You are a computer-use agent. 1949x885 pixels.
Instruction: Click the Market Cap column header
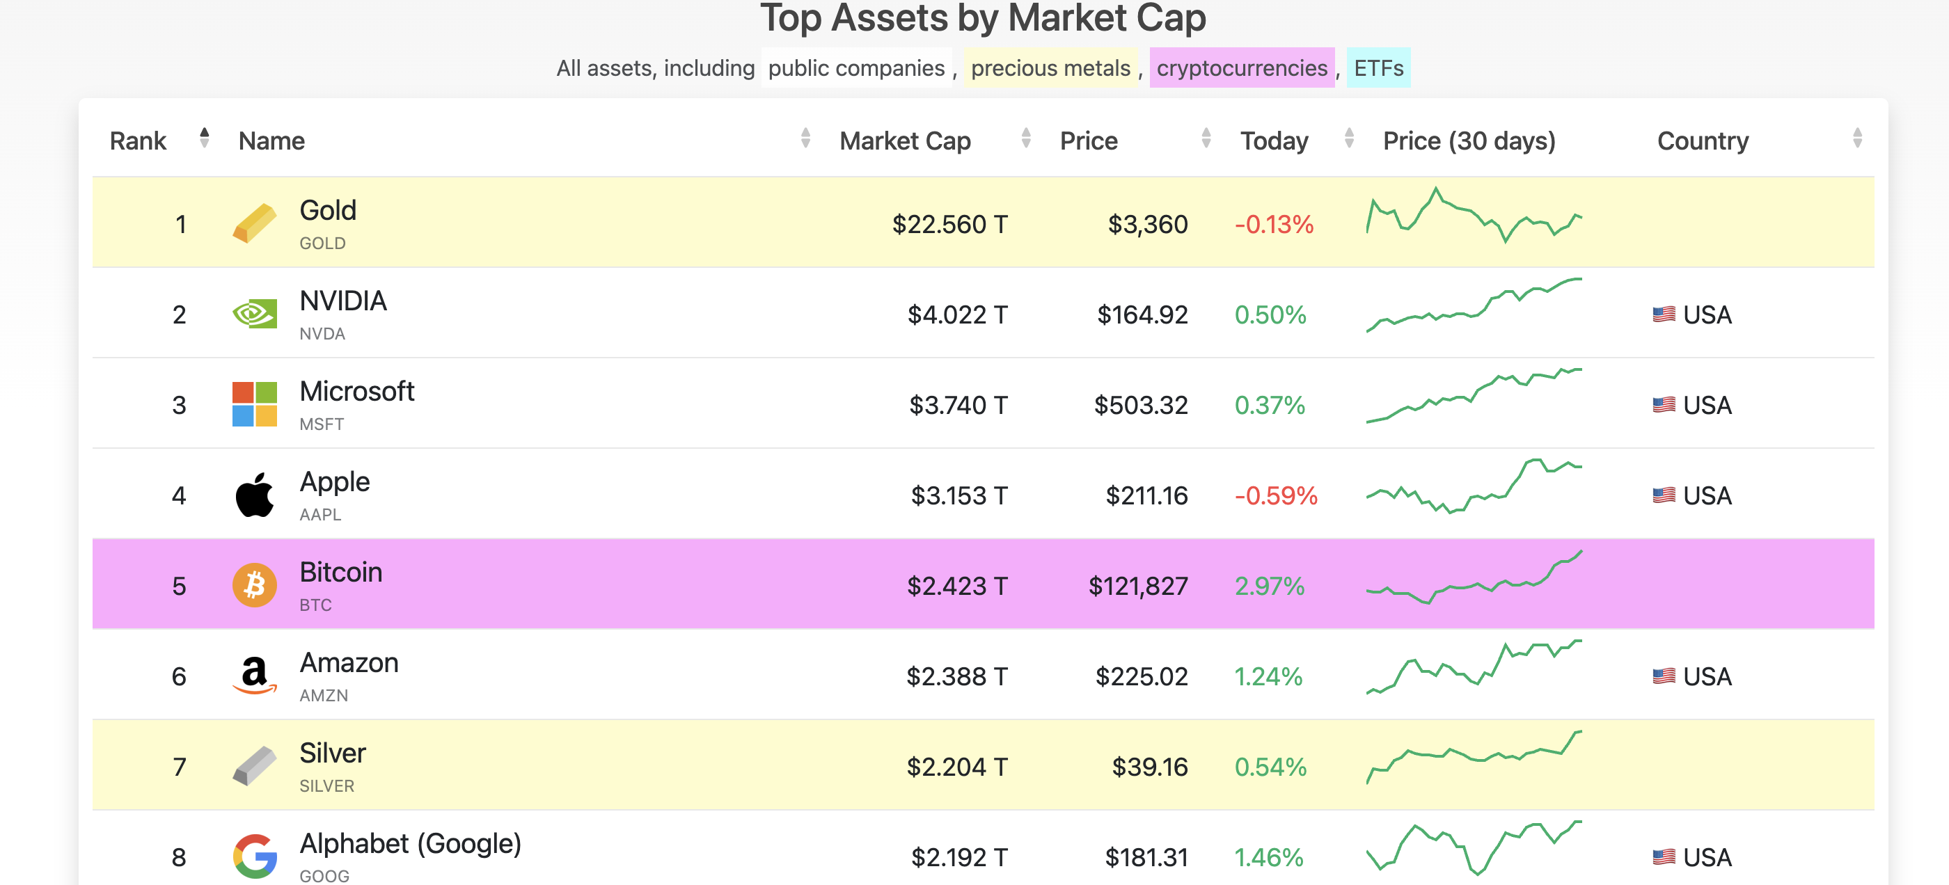click(x=905, y=141)
